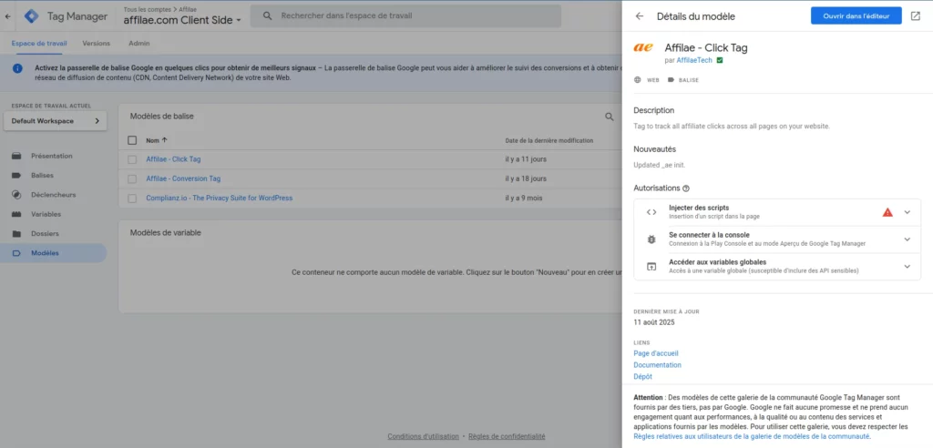Switch to the Versions tab
This screenshot has width=933, height=448.
[x=96, y=43]
